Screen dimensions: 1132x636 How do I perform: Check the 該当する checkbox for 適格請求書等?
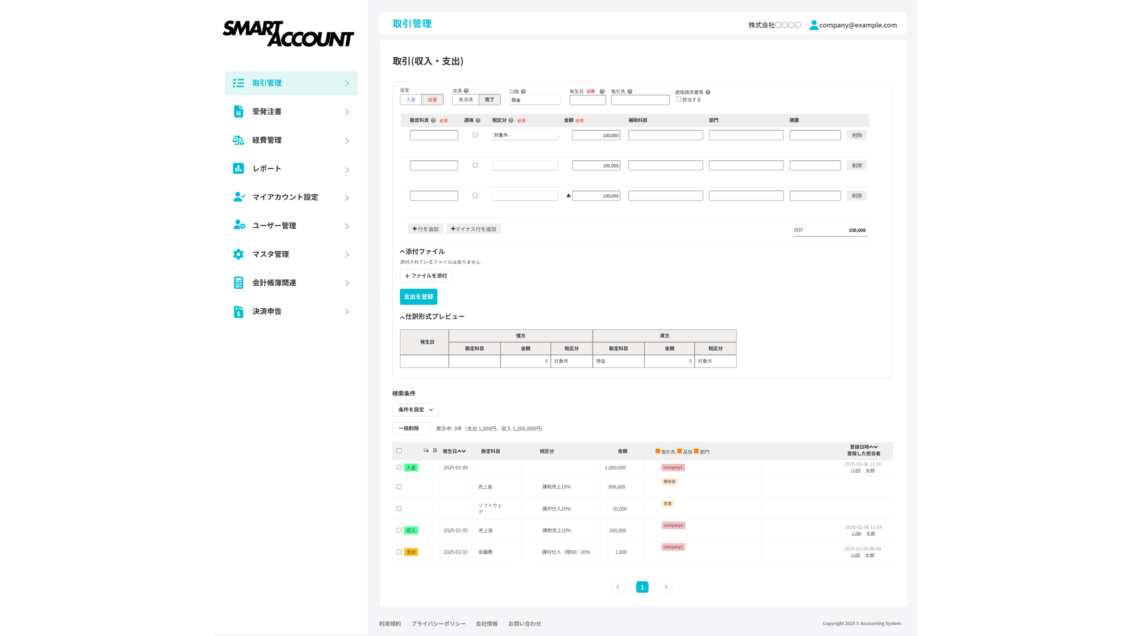click(679, 99)
